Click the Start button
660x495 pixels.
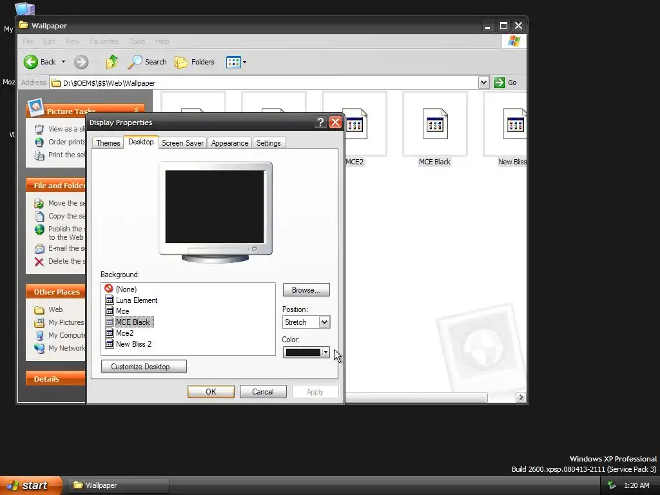[x=31, y=485]
